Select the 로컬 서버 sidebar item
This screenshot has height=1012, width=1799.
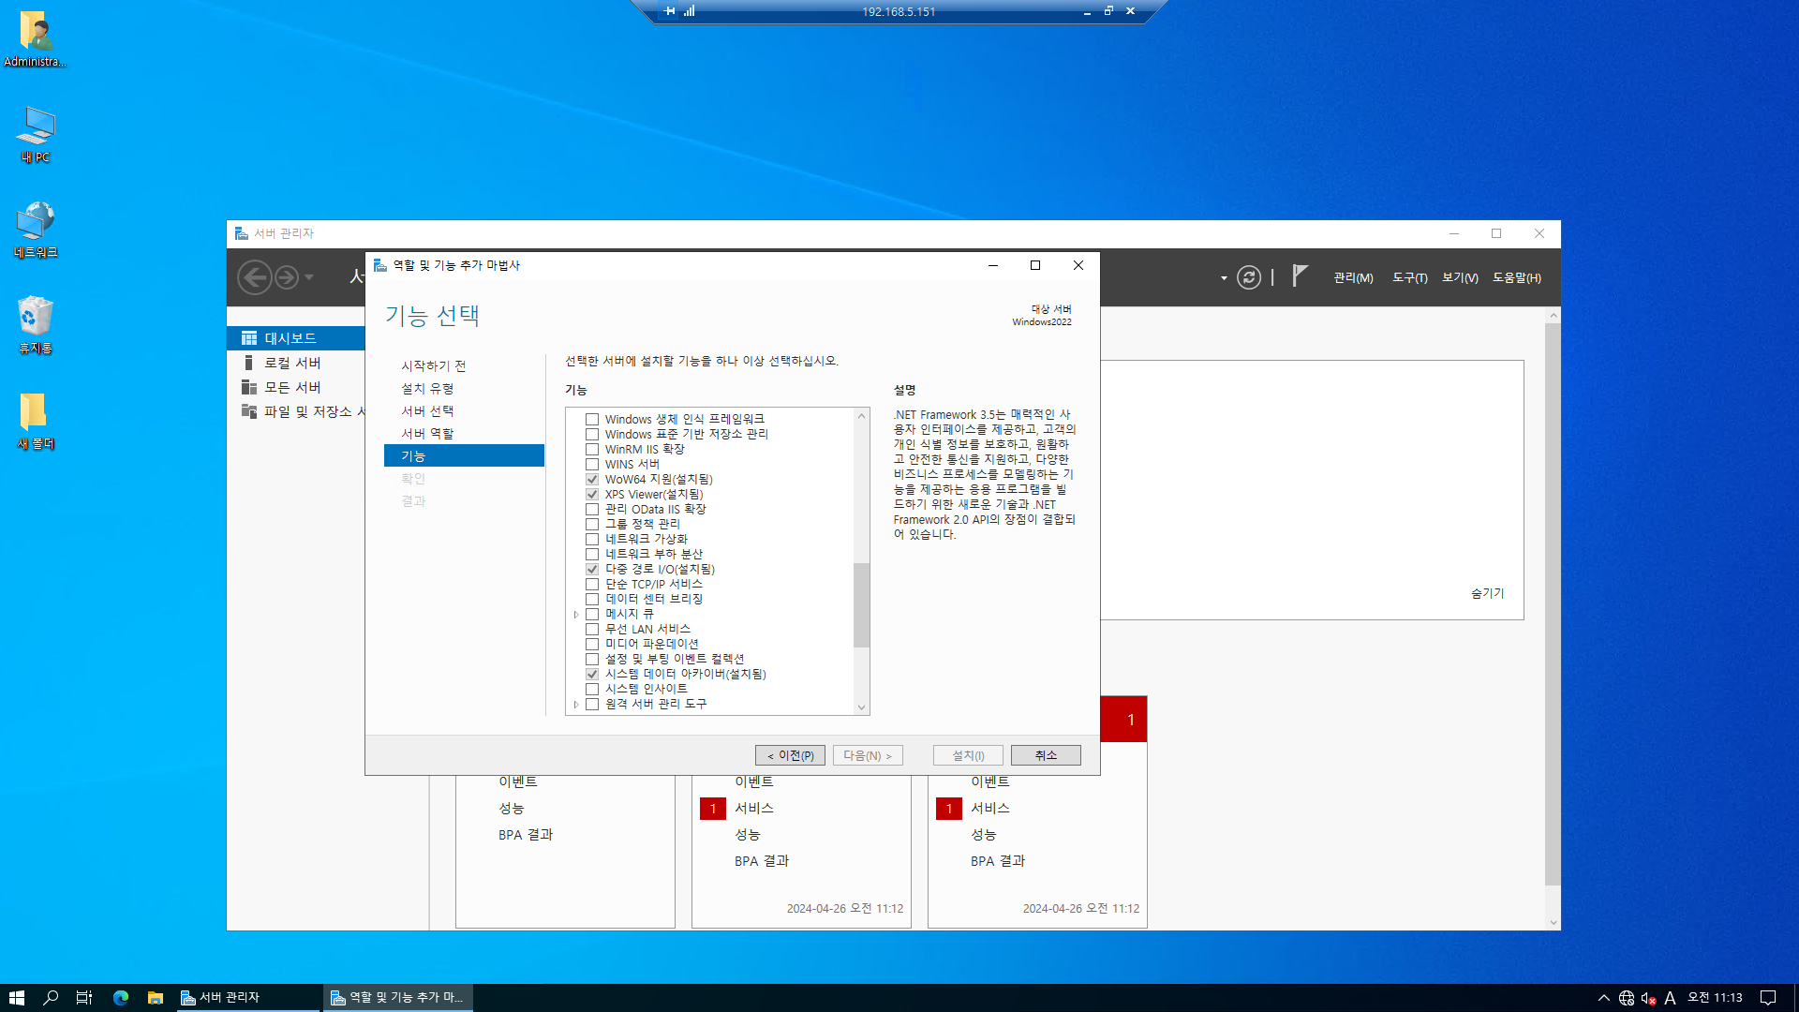[x=291, y=363]
